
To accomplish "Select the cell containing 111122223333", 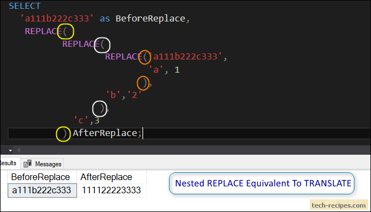I will click(x=112, y=190).
